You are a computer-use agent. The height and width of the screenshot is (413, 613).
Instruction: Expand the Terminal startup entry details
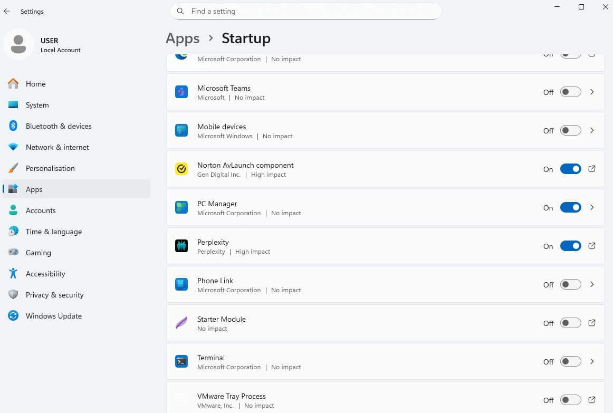click(x=592, y=361)
